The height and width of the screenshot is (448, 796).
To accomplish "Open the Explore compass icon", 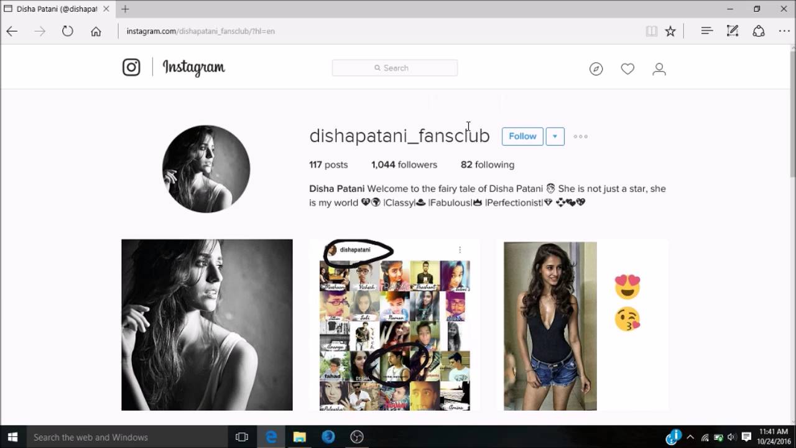I will coord(596,69).
